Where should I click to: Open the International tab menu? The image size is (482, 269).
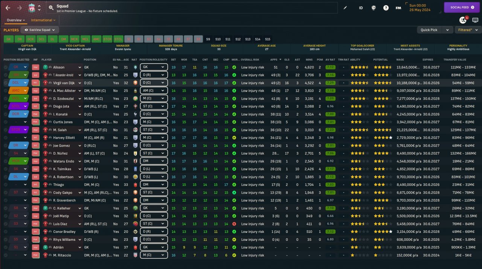pos(43,20)
